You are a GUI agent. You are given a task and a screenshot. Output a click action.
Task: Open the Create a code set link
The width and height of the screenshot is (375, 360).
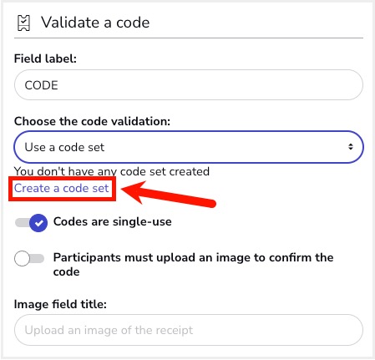[x=61, y=188]
